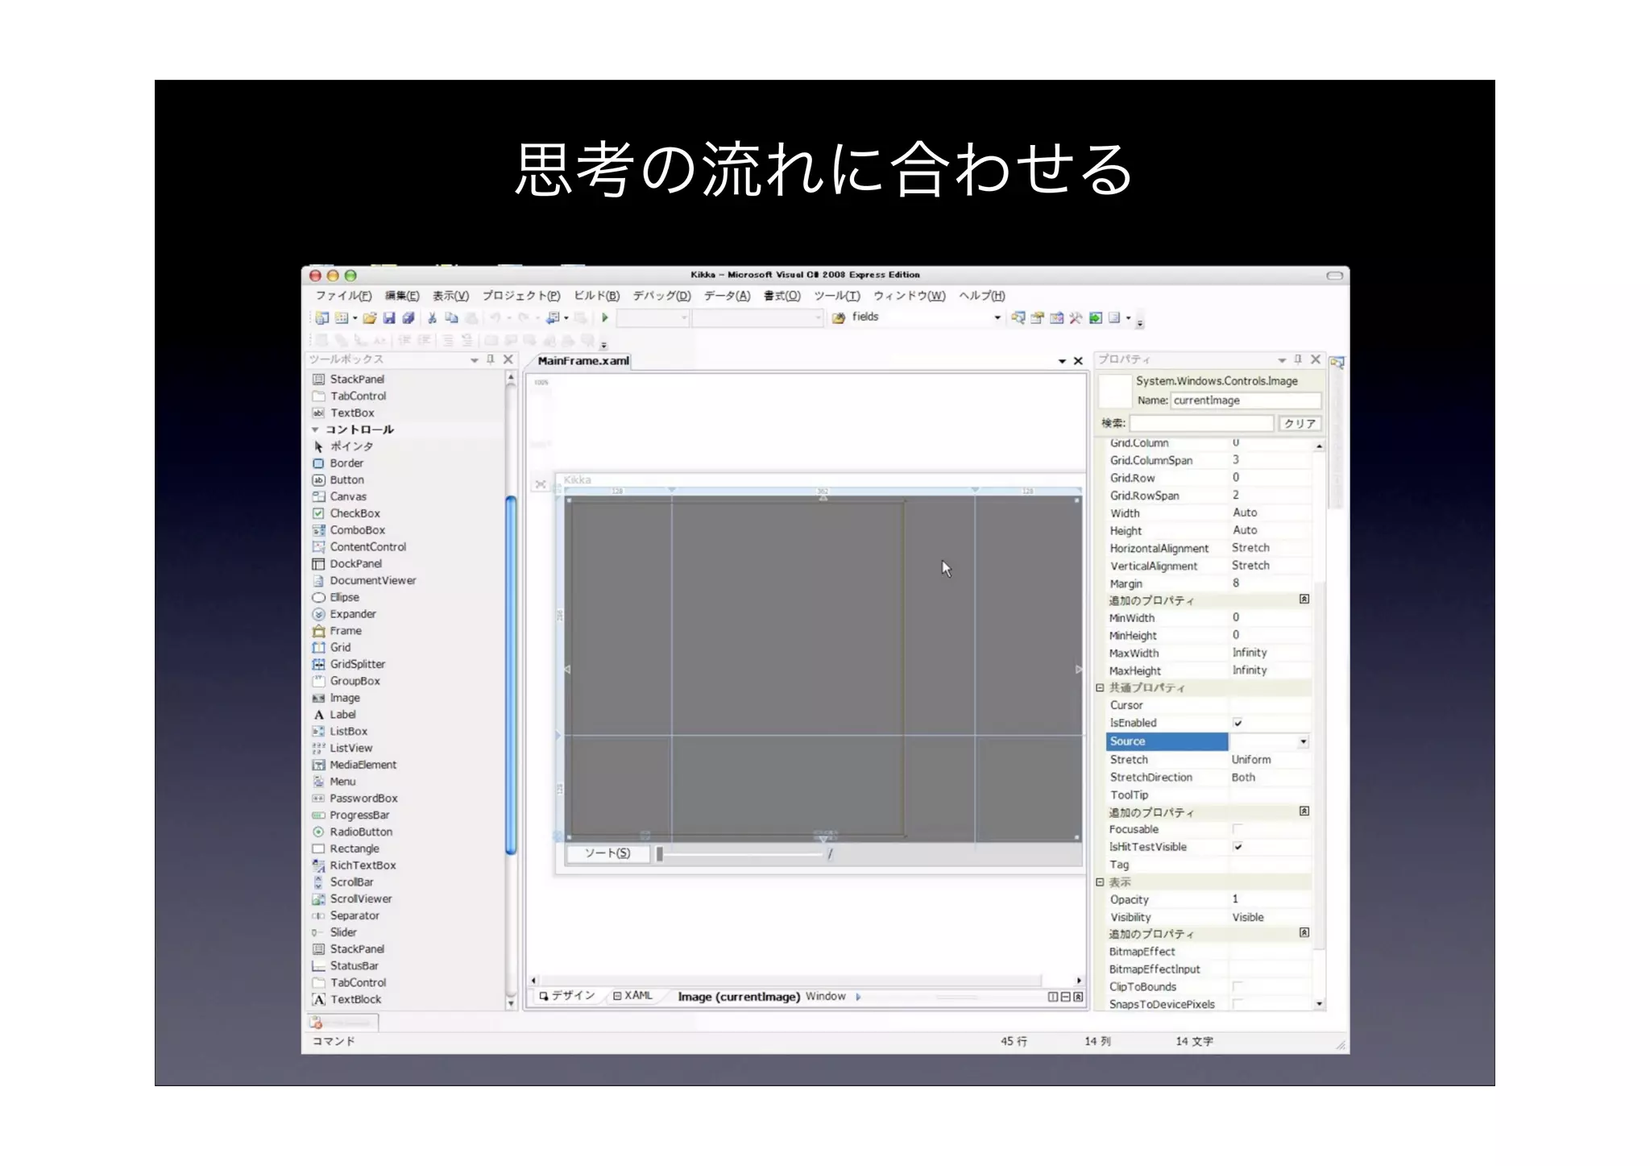
Task: Click Image (currentImage) breadcrumb
Action: point(739,997)
